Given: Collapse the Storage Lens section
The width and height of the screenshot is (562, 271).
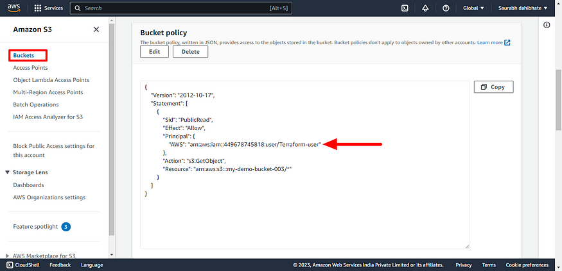Looking at the screenshot, I should point(8,172).
